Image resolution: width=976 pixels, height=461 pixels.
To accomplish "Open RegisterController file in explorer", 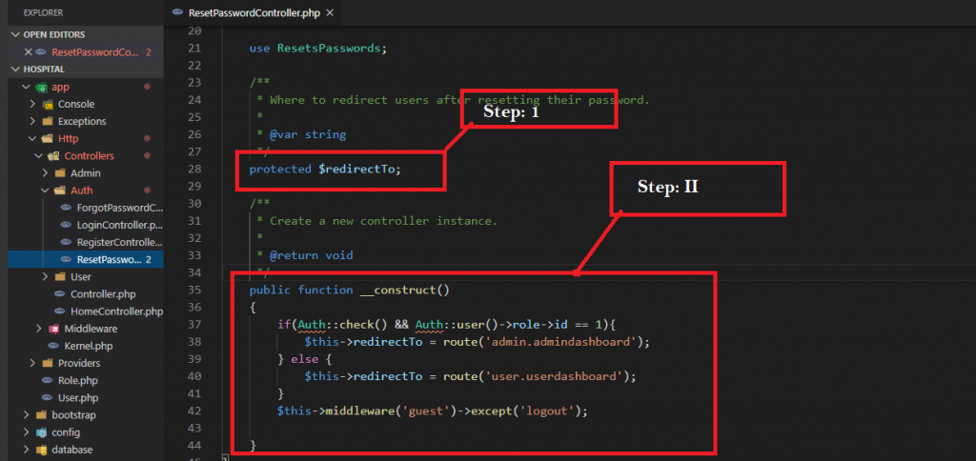I will click(119, 242).
